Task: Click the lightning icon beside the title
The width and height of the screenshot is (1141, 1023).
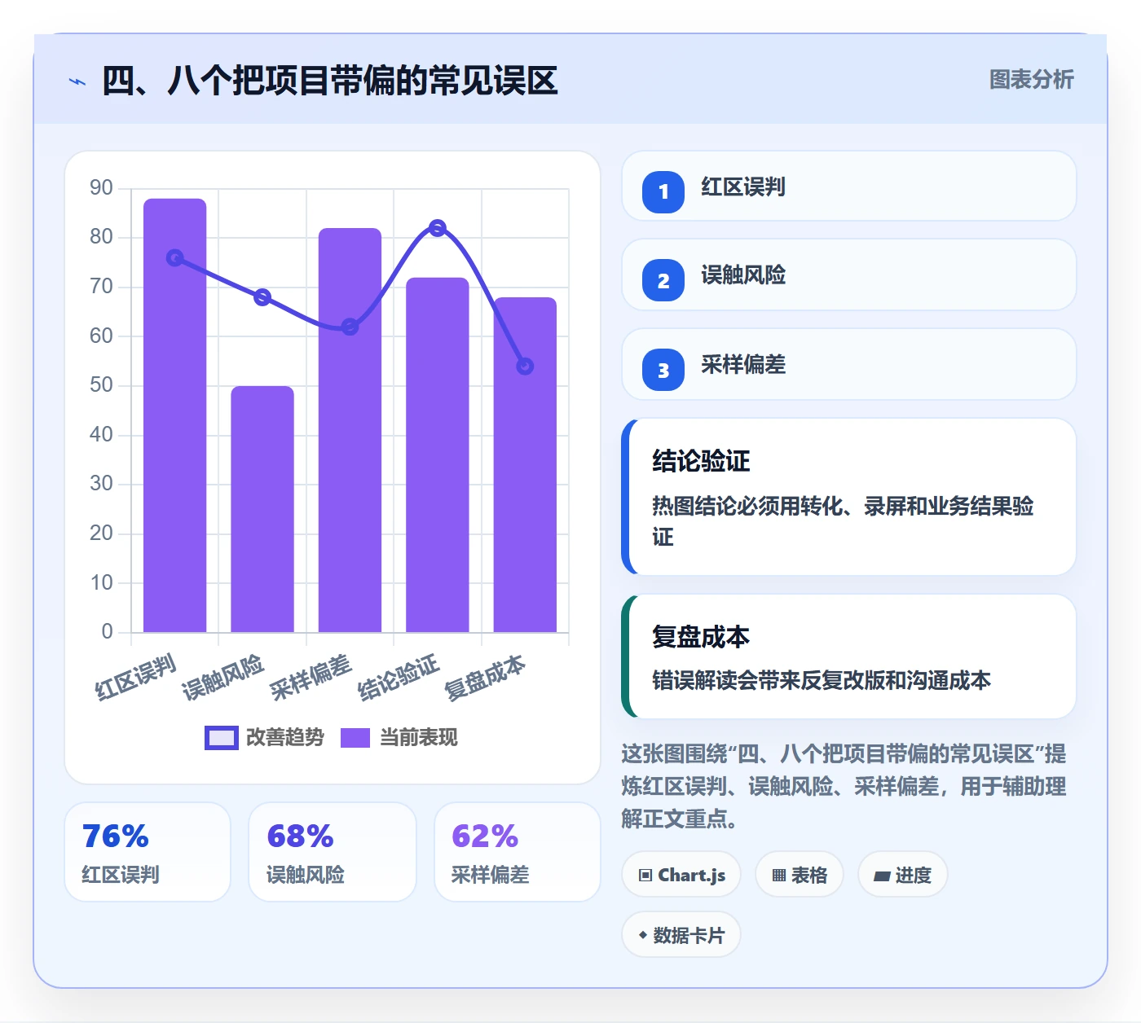Action: (77, 81)
